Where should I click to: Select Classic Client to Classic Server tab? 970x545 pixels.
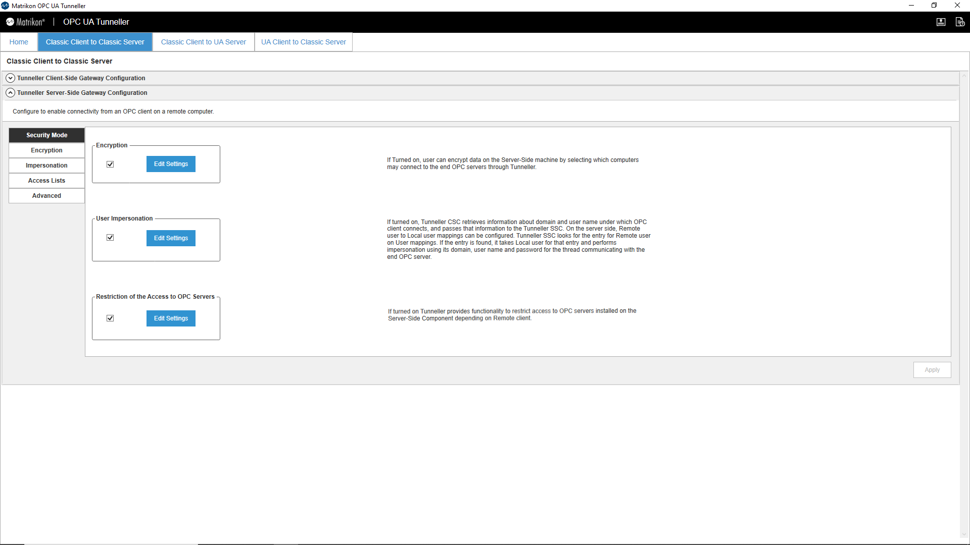95,42
